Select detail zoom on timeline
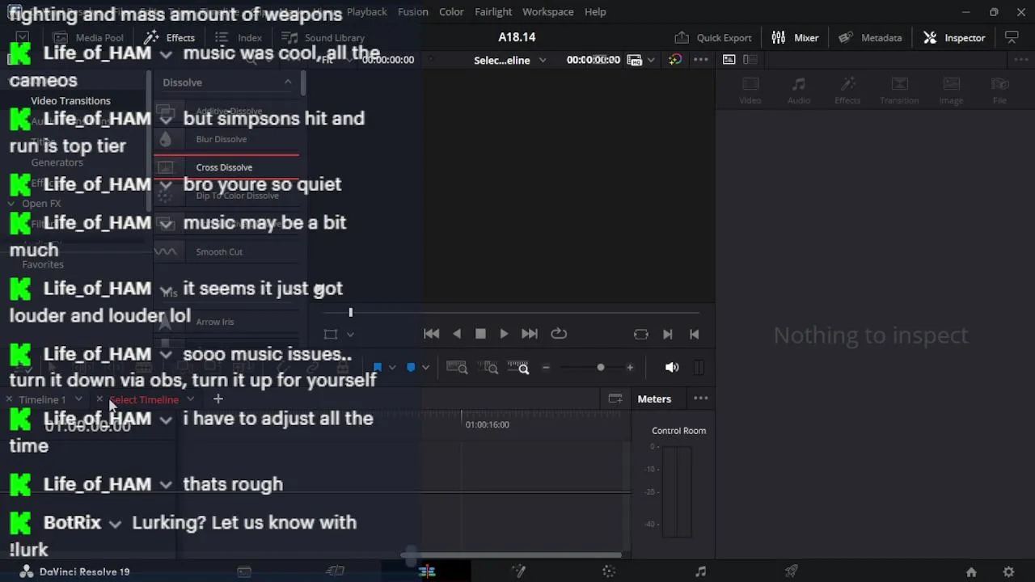This screenshot has width=1035, height=582. [x=490, y=368]
